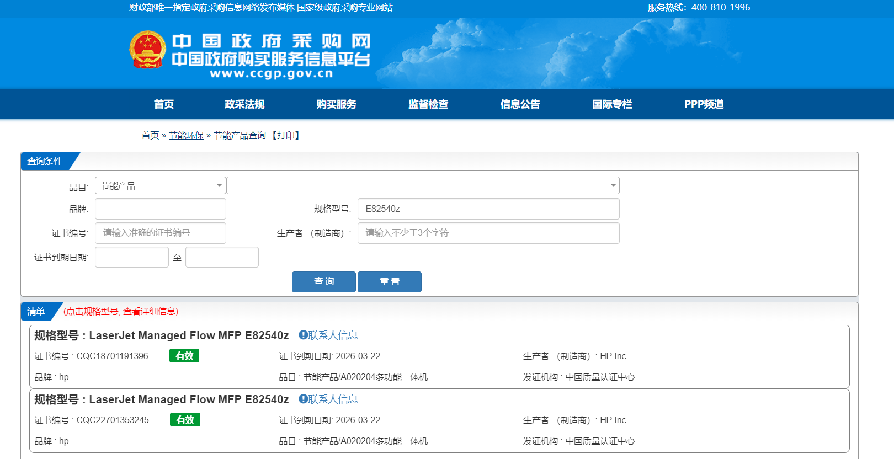894x459 pixels.
Task: Click the 【打印】 print link
Action: pyautogui.click(x=286, y=135)
